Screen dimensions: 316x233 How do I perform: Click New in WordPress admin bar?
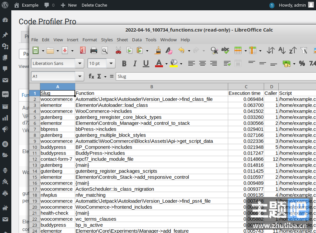(x=69, y=5)
